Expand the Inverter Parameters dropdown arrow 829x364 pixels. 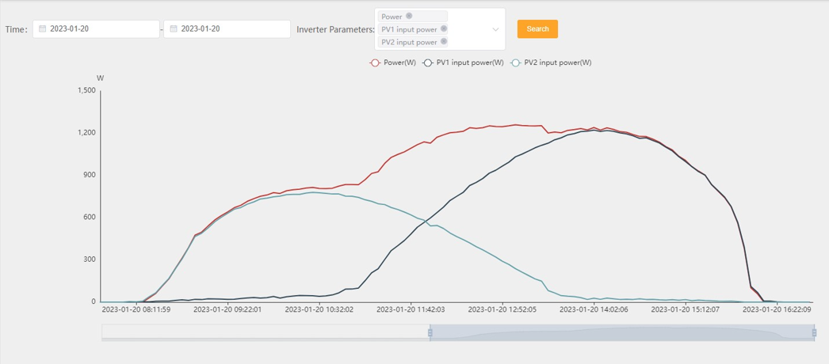(495, 29)
